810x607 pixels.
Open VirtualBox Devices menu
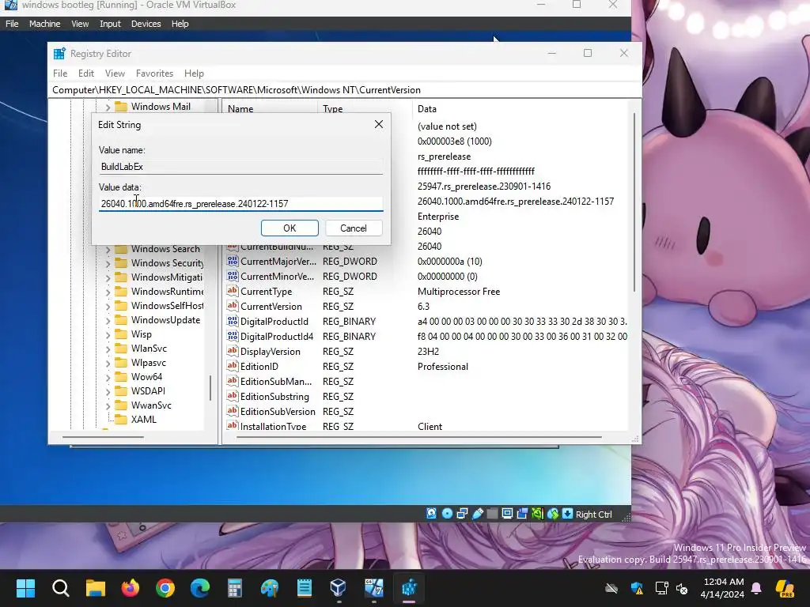pos(146,24)
